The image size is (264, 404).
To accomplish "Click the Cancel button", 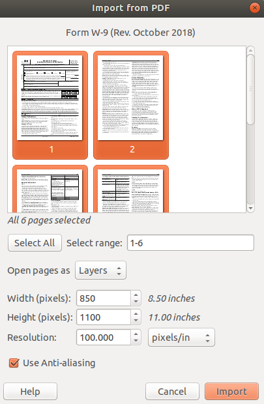I will tap(172, 392).
